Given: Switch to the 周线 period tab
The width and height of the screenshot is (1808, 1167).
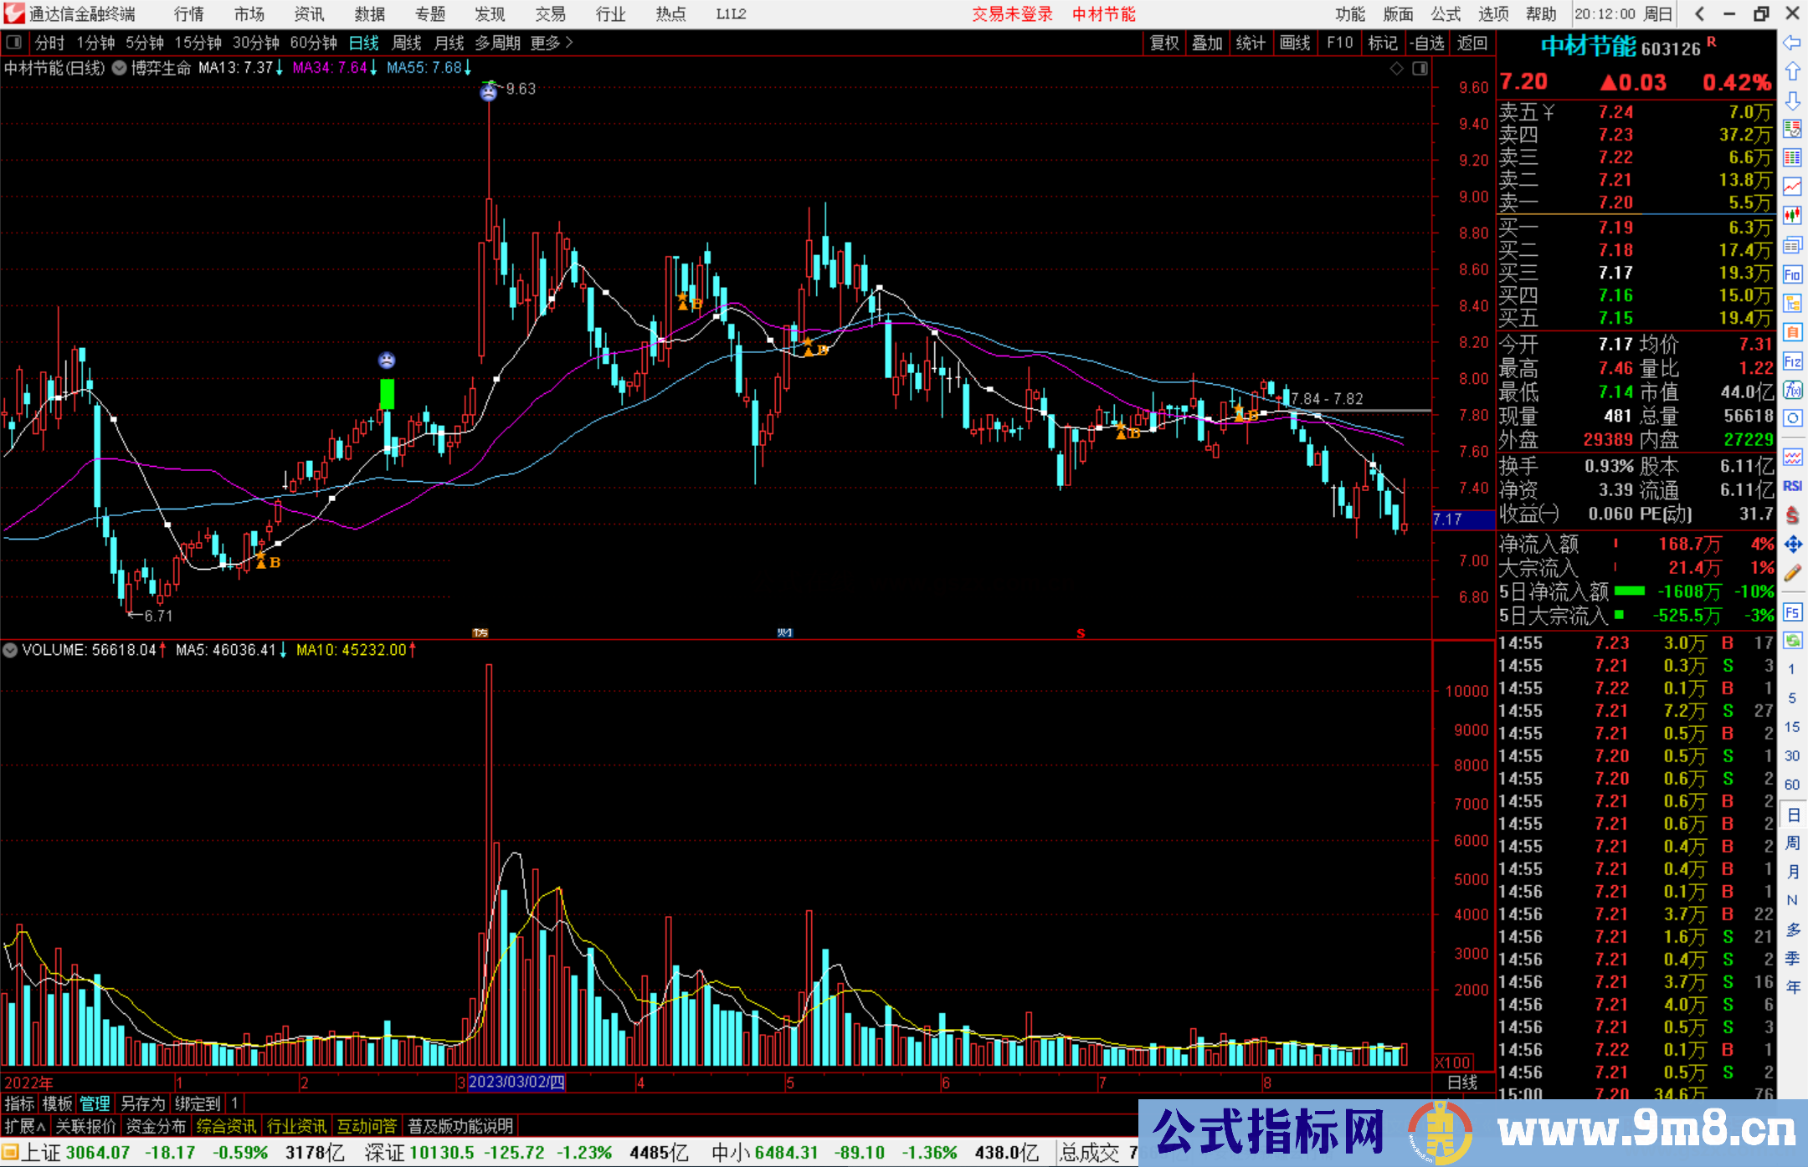Looking at the screenshot, I should pyautogui.click(x=407, y=43).
